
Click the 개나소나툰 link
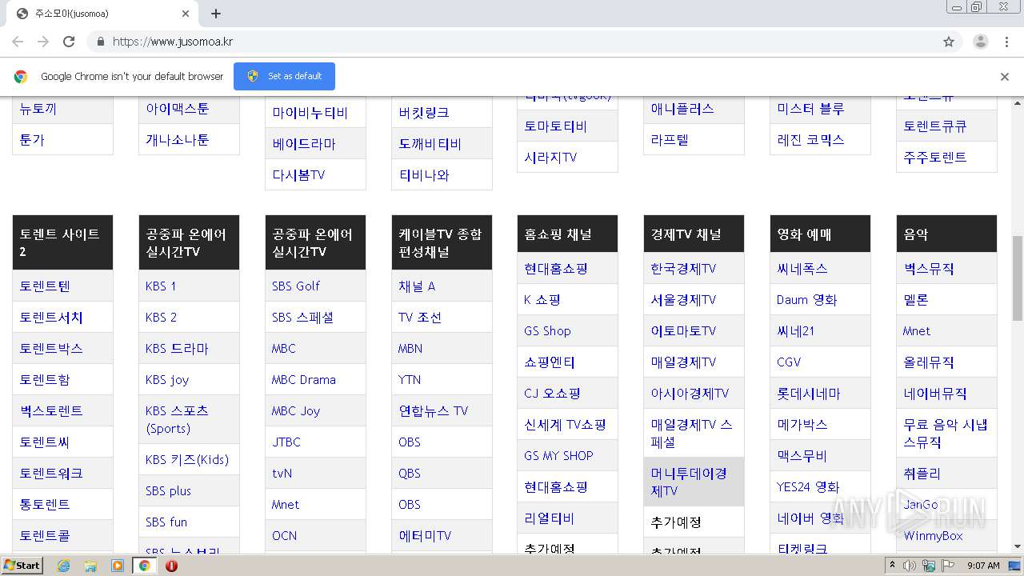pyautogui.click(x=178, y=140)
